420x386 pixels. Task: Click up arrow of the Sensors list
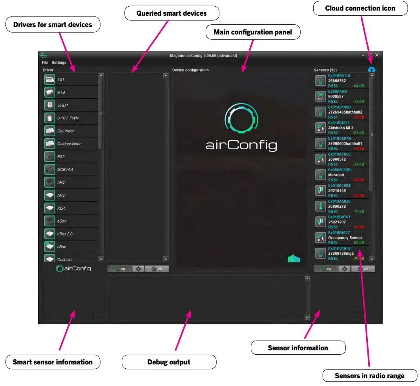pyautogui.click(x=372, y=75)
